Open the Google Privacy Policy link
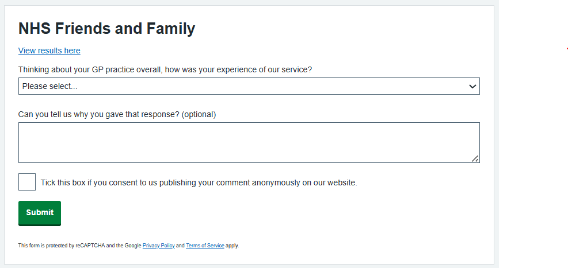Image resolution: width=568 pixels, height=268 pixels. click(x=158, y=246)
